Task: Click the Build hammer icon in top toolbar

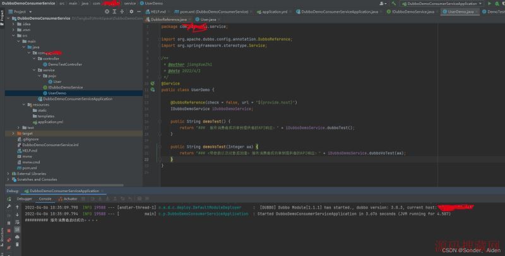Action: point(393,4)
